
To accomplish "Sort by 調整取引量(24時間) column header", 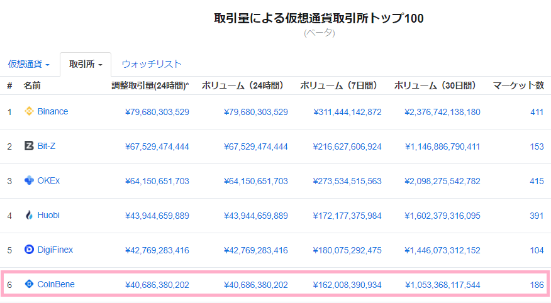I will coord(150,85).
